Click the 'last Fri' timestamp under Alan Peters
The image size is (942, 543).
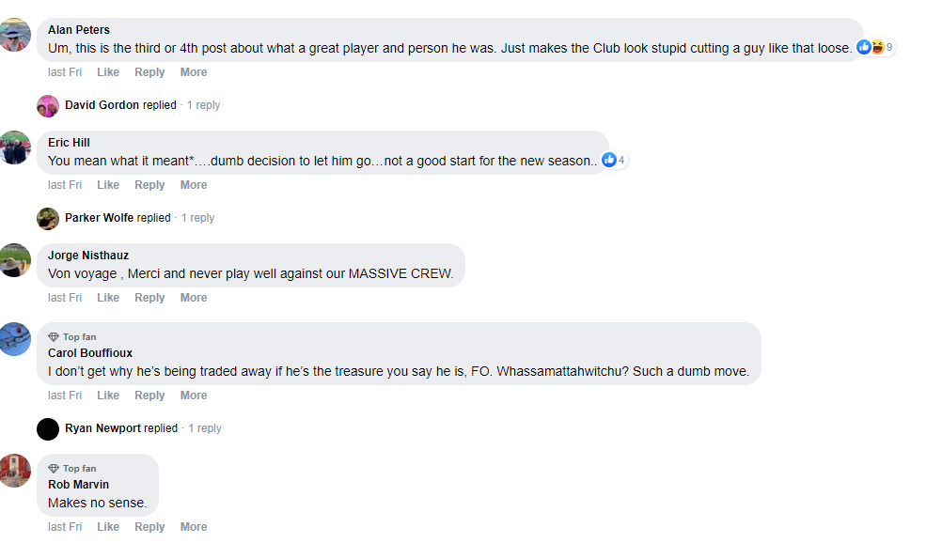[65, 72]
